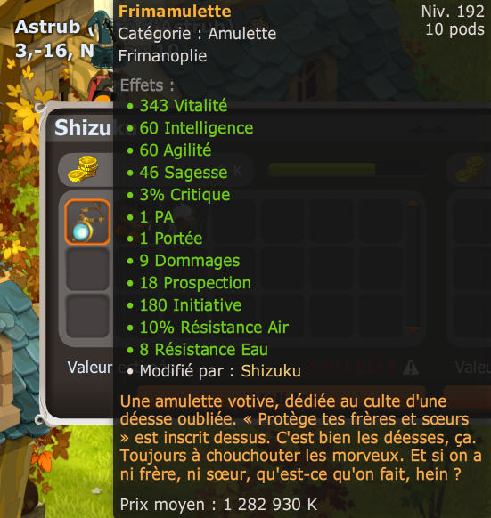Select the Frimamulette item in the exchange slot

(x=87, y=222)
